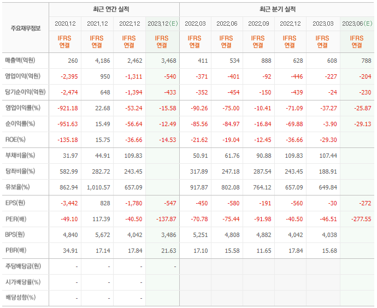Click the 648 net income value

105,92
